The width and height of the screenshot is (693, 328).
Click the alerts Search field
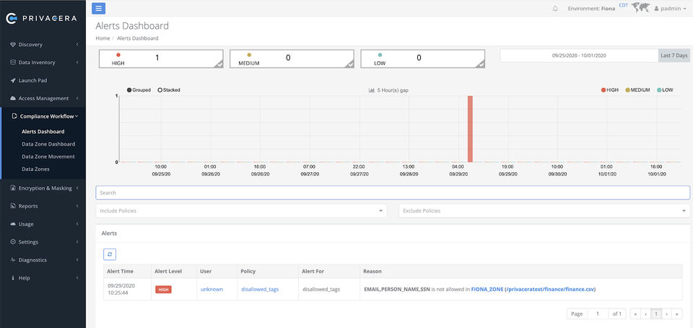(x=393, y=192)
